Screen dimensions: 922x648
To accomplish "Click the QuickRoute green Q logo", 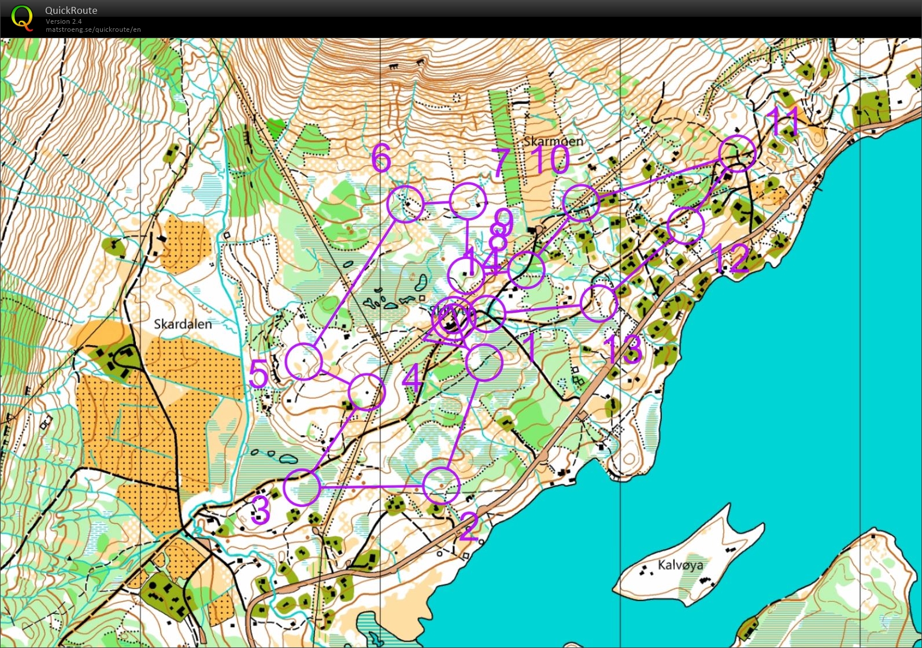I will click(x=22, y=17).
